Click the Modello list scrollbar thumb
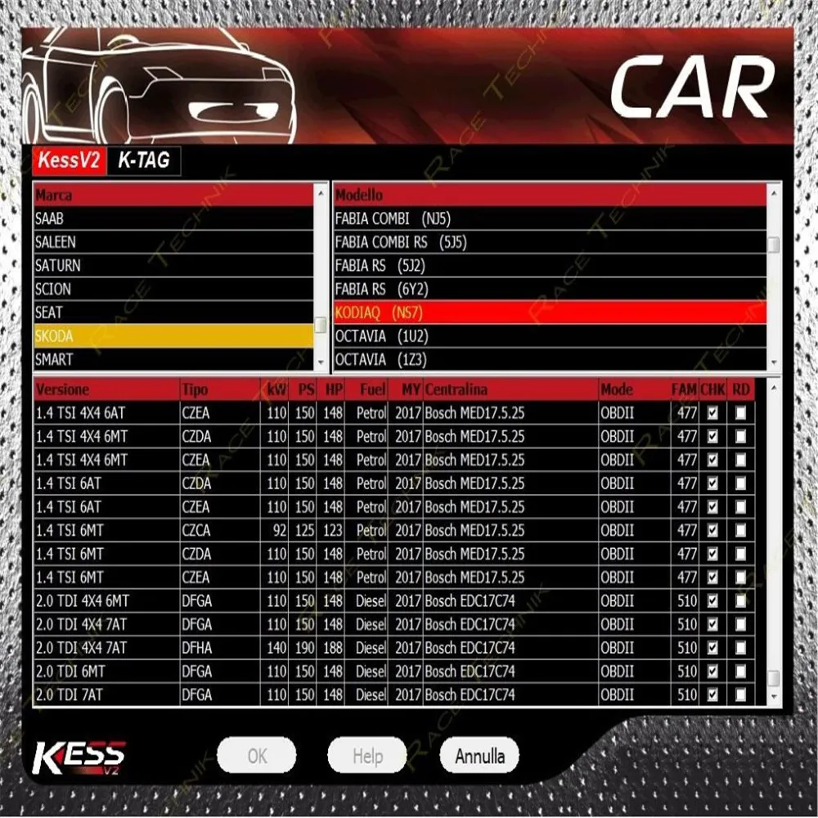 point(774,245)
